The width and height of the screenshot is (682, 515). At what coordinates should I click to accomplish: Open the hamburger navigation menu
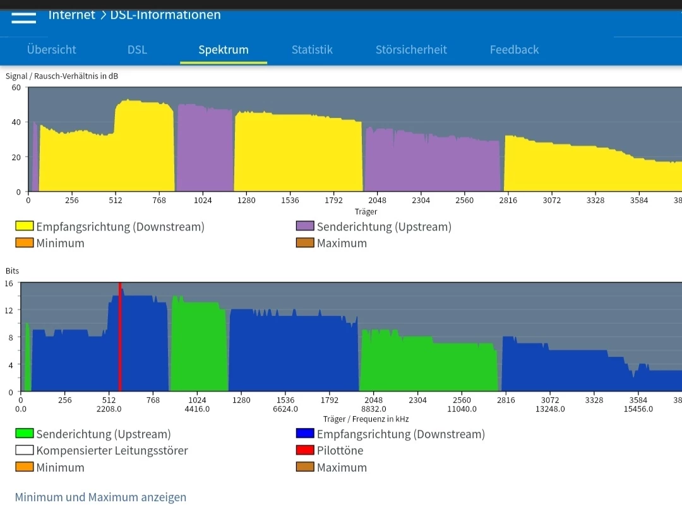(x=23, y=18)
